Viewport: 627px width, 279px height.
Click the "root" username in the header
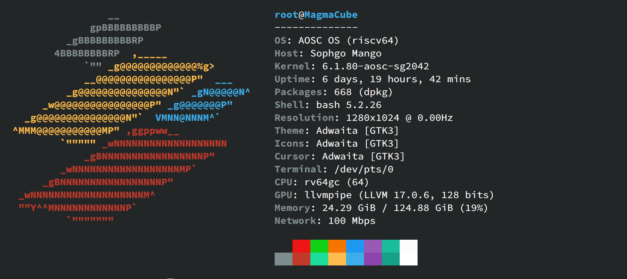point(286,15)
